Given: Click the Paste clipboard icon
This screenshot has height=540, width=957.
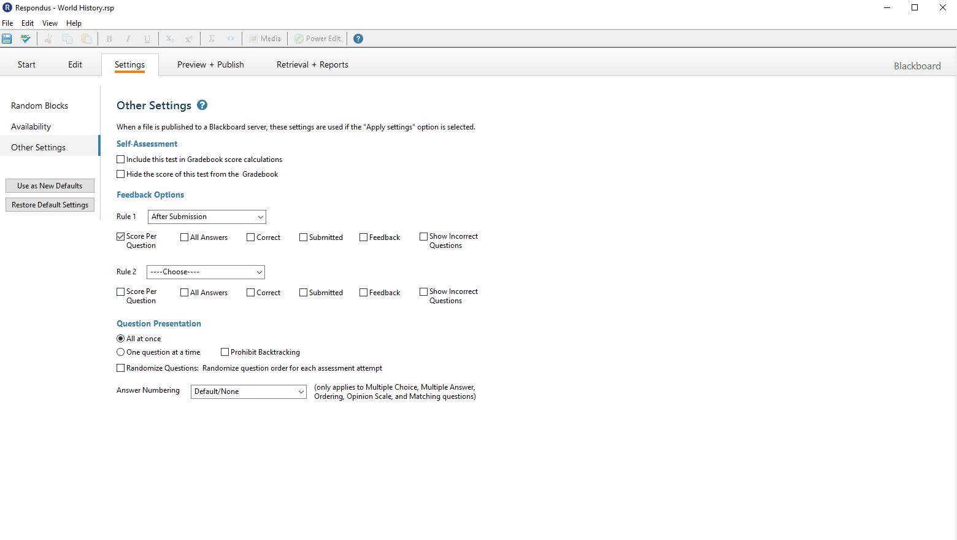Looking at the screenshot, I should click(x=86, y=39).
